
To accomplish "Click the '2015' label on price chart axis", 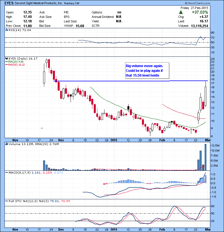I will click(x=114, y=140).
